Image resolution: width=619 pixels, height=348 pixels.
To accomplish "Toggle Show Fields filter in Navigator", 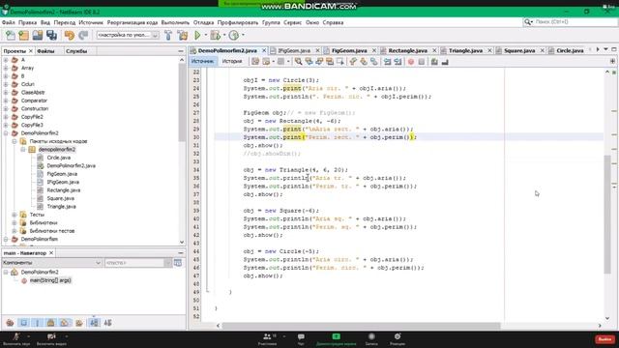I will pyautogui.click(x=23, y=323).
